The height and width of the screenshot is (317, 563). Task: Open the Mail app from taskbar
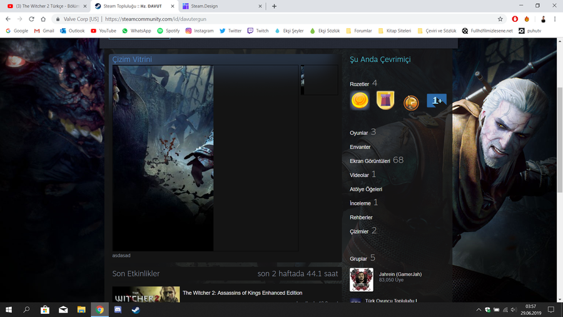63,309
